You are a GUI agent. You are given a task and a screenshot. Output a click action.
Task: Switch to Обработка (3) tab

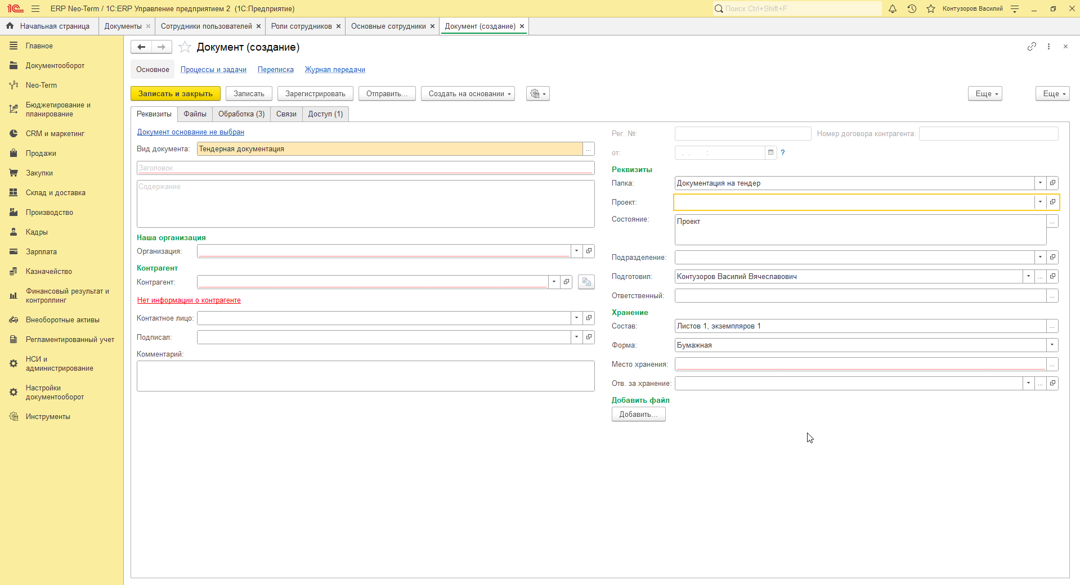pos(241,114)
